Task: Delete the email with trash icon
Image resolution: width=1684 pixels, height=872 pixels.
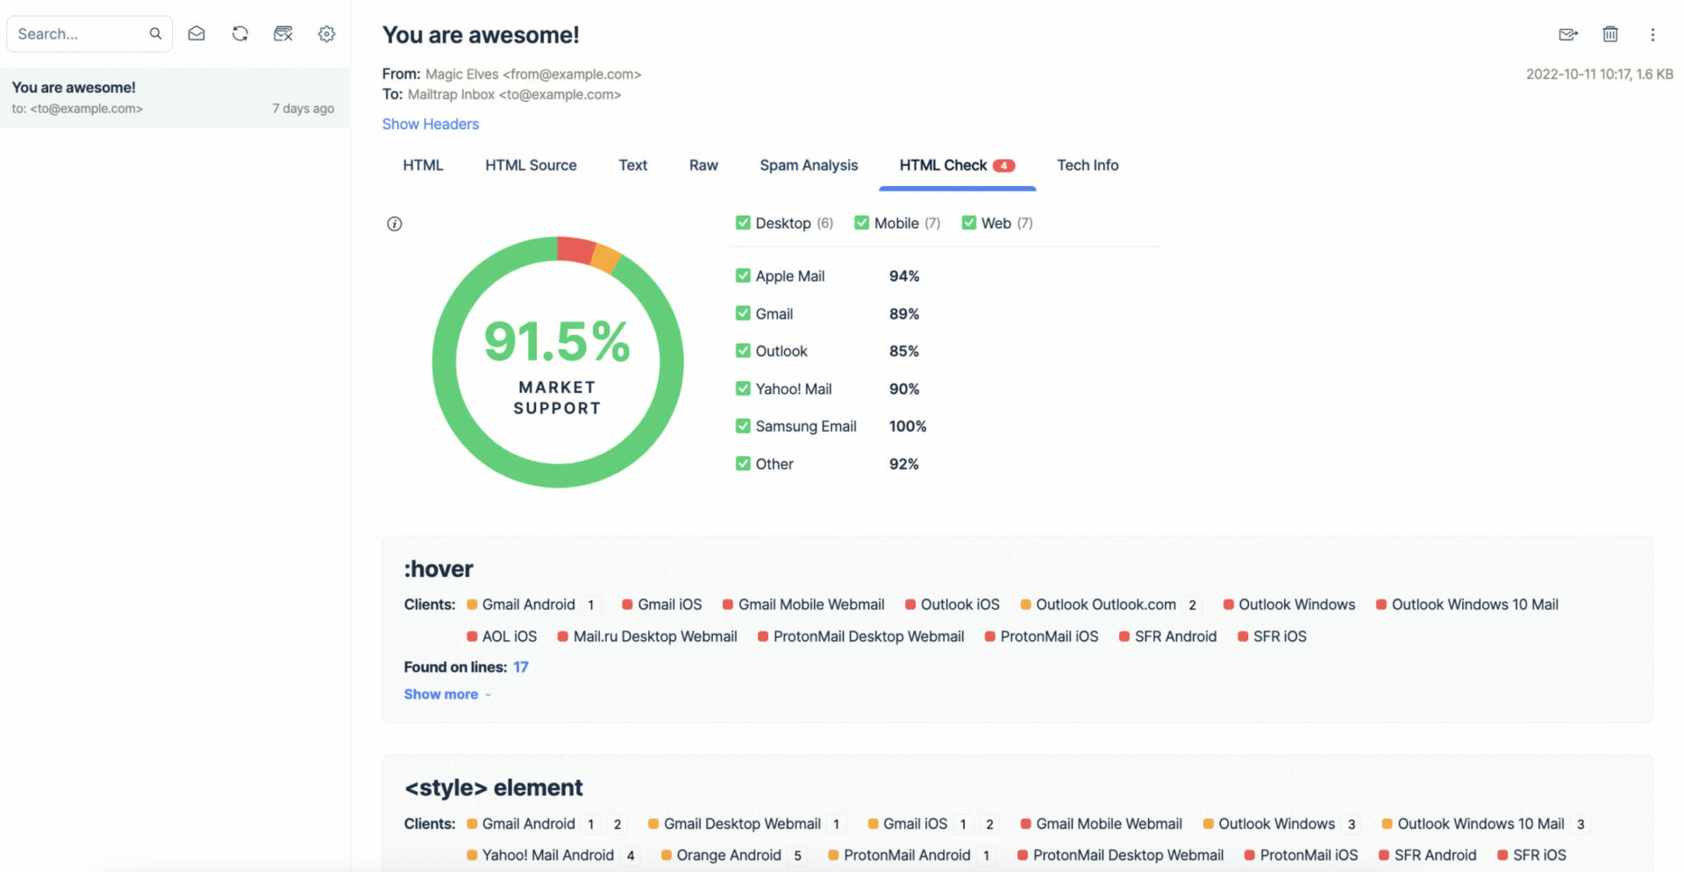Action: [1609, 34]
